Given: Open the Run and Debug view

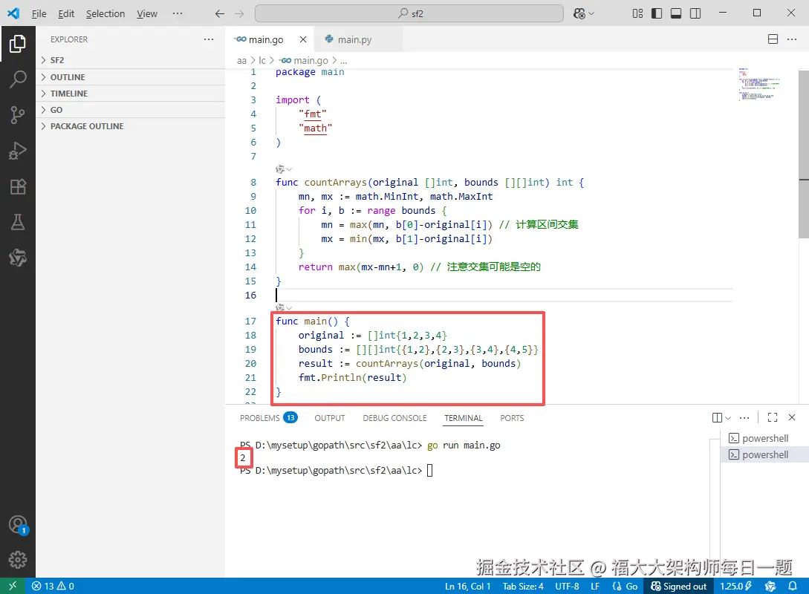Looking at the screenshot, I should tap(18, 151).
